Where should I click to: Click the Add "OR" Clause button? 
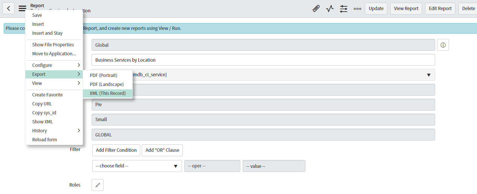click(162, 150)
